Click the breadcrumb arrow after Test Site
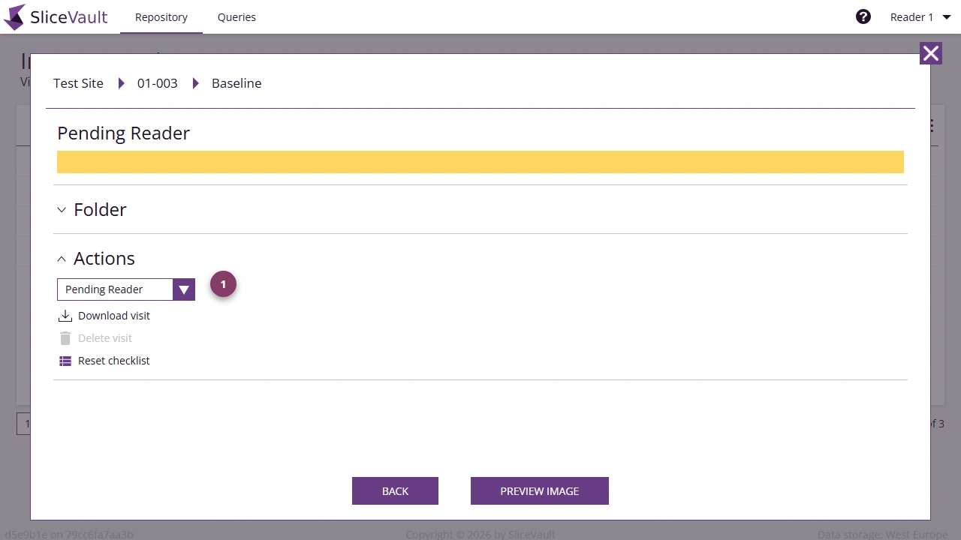 (121, 83)
